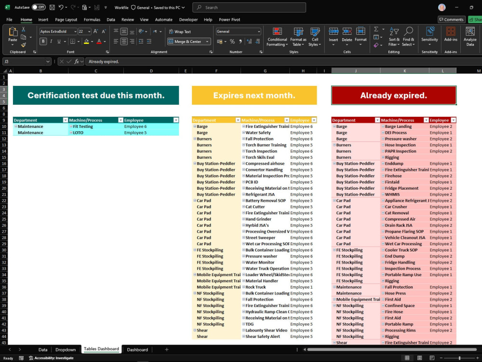Click the Cut scissors icon
This screenshot has height=362, width=482.
tap(23, 29)
